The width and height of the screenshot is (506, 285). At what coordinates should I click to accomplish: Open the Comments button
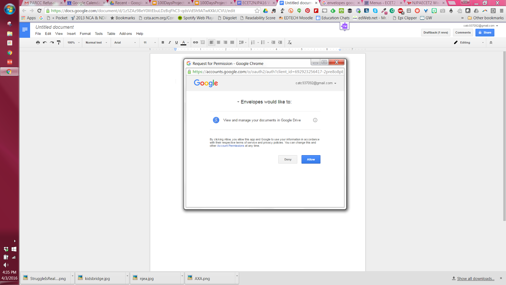pos(463,33)
